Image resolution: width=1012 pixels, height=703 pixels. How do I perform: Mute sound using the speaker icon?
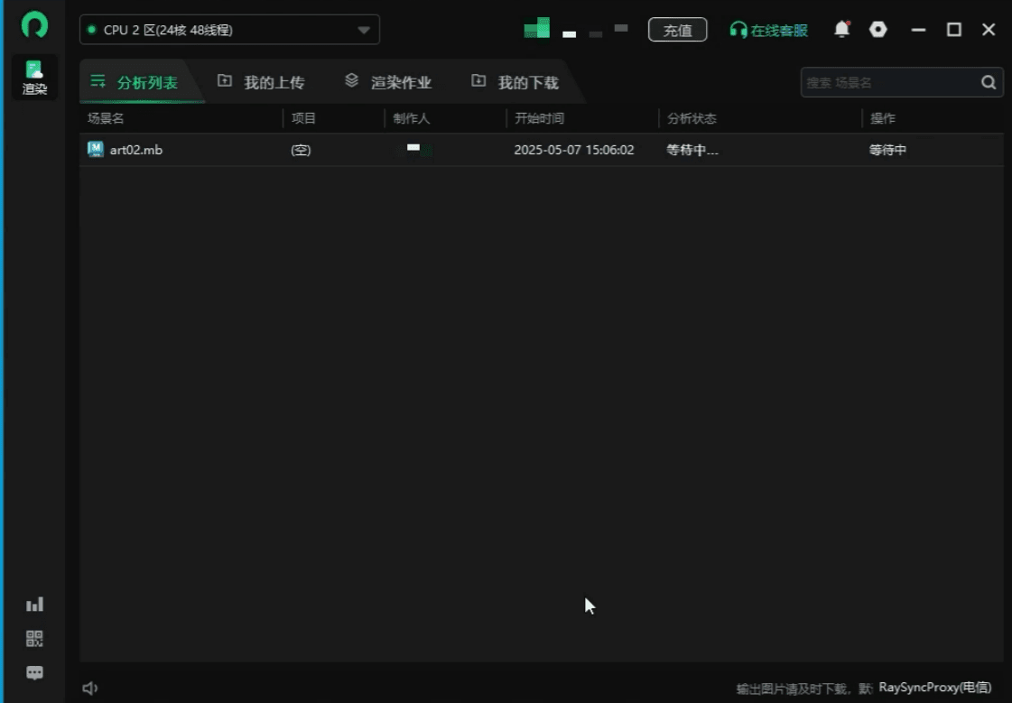pyautogui.click(x=89, y=687)
